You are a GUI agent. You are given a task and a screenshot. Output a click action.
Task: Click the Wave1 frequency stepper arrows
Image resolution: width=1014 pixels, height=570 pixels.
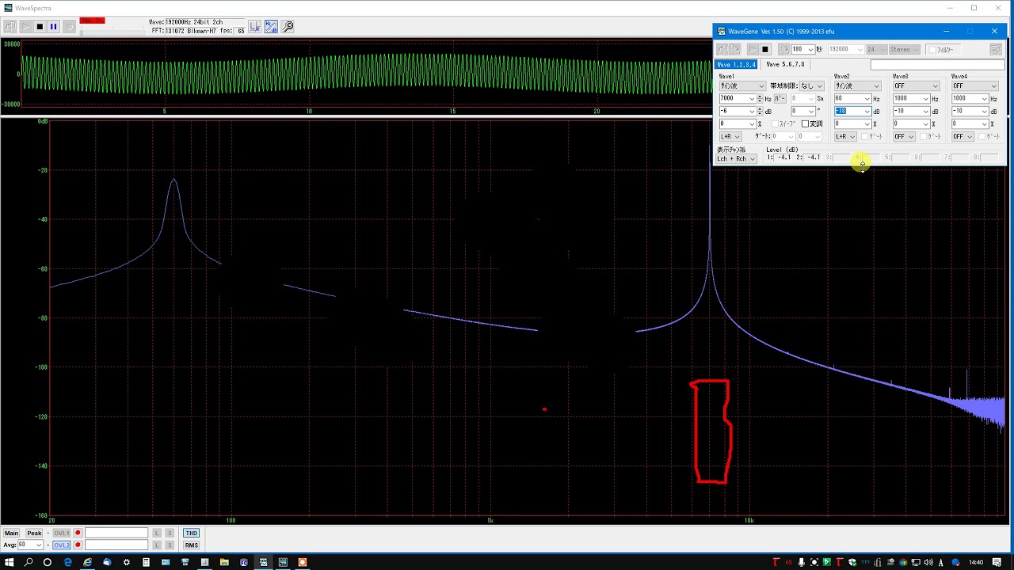(760, 99)
